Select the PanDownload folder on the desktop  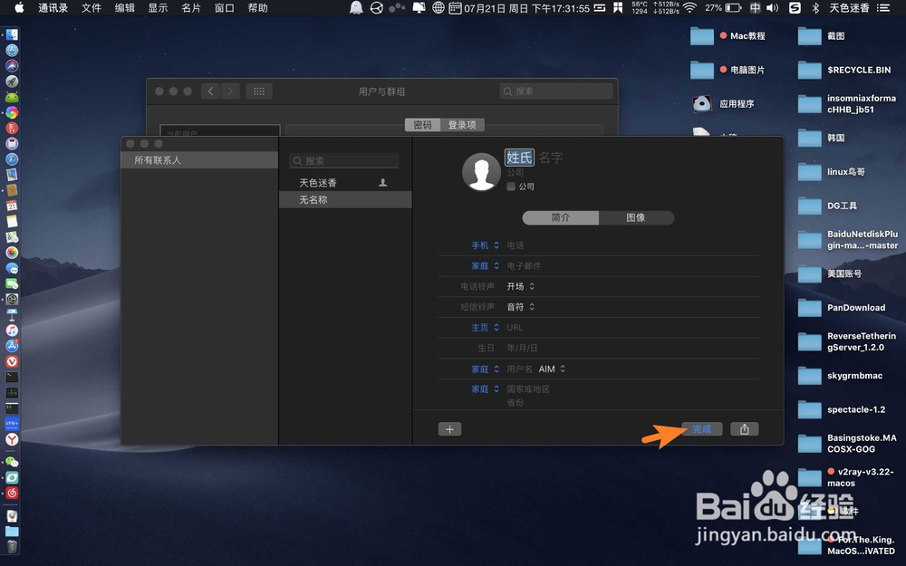tap(843, 308)
